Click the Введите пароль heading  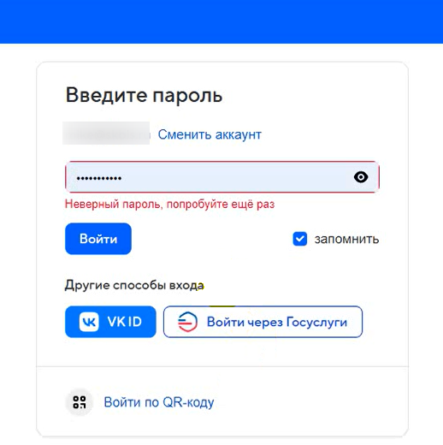tap(144, 95)
